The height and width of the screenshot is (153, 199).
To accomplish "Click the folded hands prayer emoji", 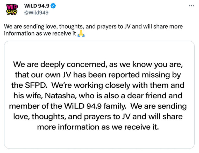I will (81, 34).
